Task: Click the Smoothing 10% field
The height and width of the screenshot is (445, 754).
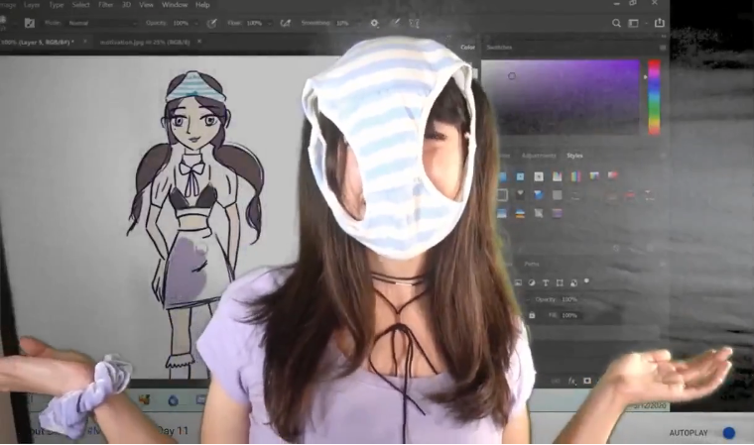Action: tap(342, 23)
